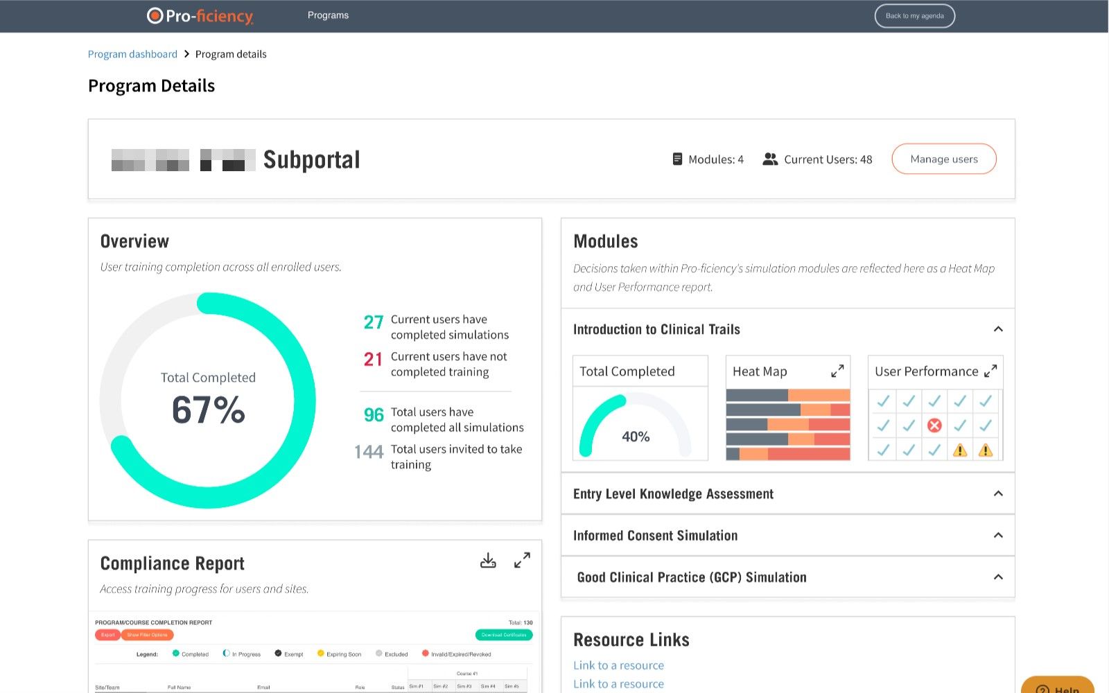Click a blue checkmark in User Performance grid
1109x693 pixels.
point(883,401)
